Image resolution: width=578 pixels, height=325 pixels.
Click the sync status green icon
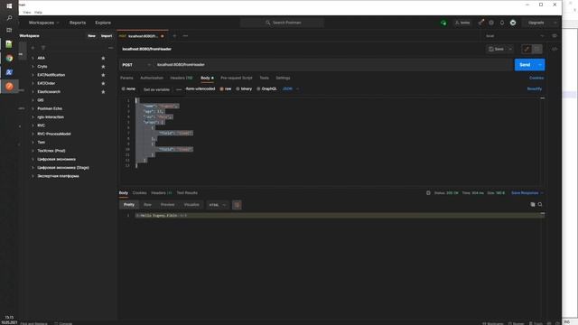443,23
